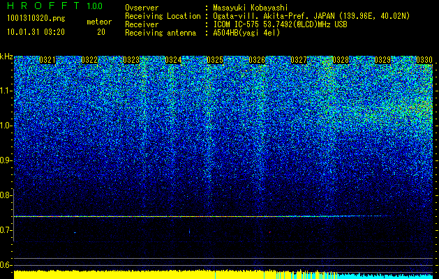Click the 0327 time marker

tap(299, 60)
